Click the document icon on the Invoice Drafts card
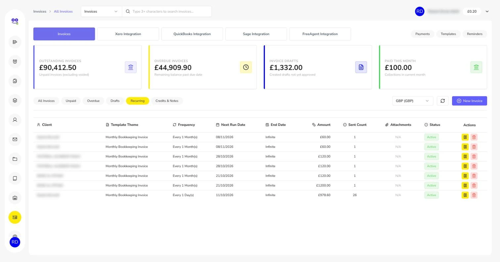This screenshot has height=262, width=500. [x=361, y=67]
